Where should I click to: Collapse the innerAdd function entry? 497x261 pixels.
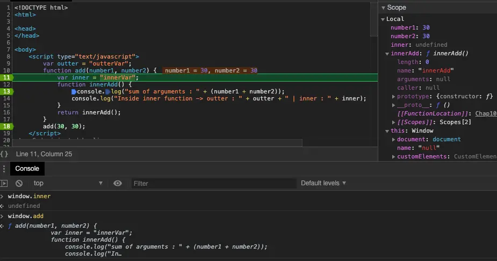click(x=387, y=54)
